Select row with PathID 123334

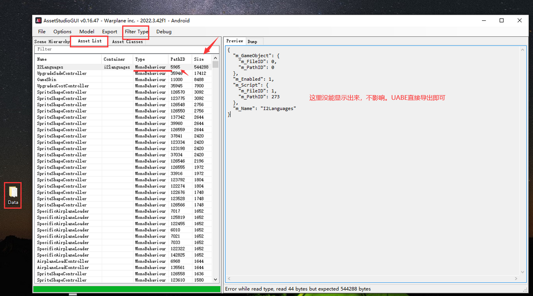coord(123,142)
